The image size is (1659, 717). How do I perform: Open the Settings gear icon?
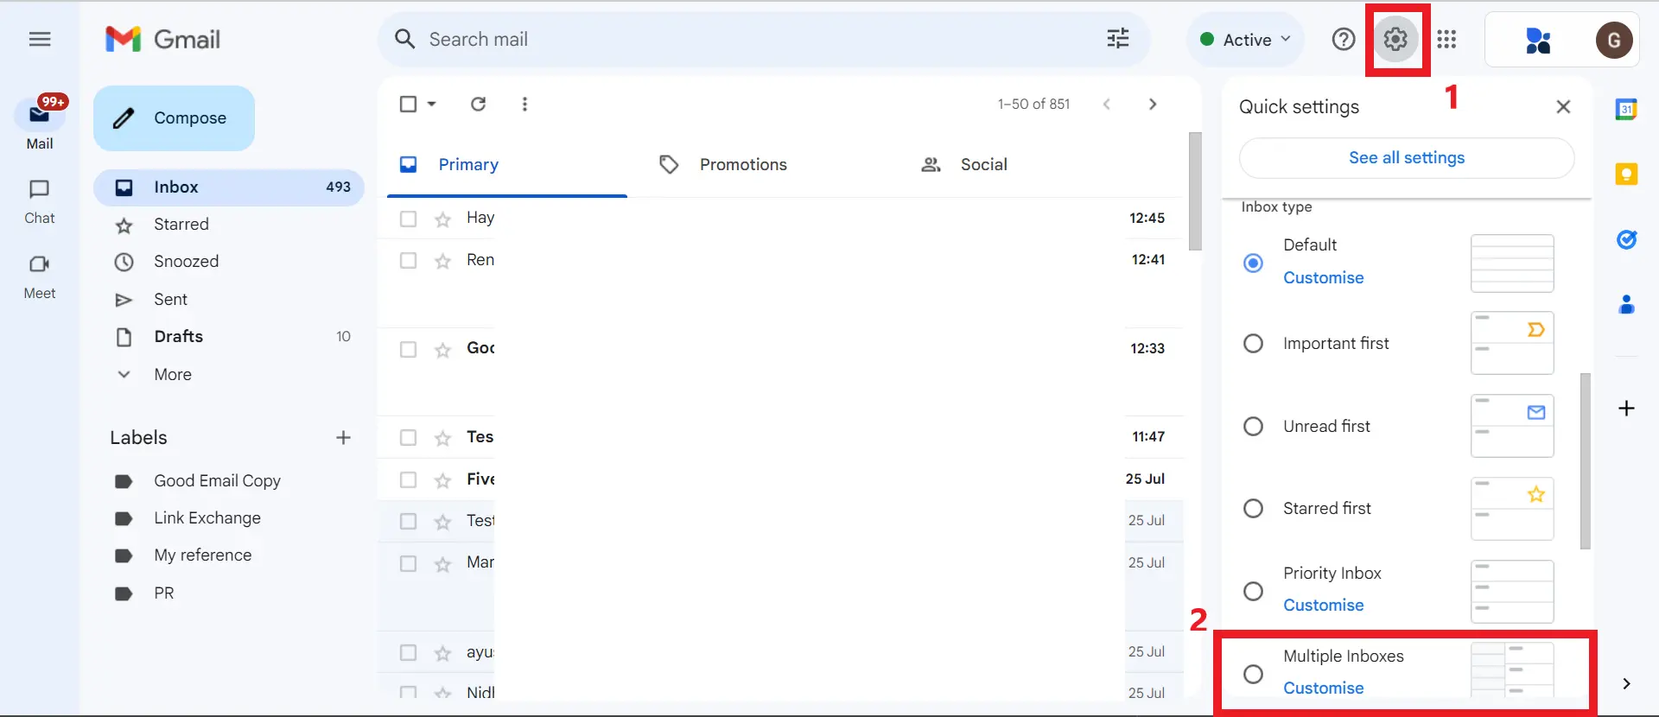(1395, 39)
